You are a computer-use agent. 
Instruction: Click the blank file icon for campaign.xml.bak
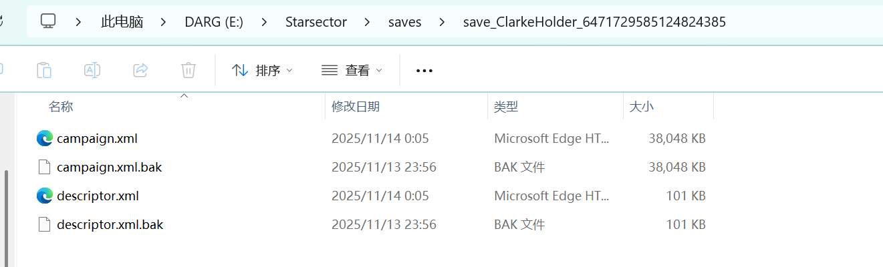[x=44, y=167]
